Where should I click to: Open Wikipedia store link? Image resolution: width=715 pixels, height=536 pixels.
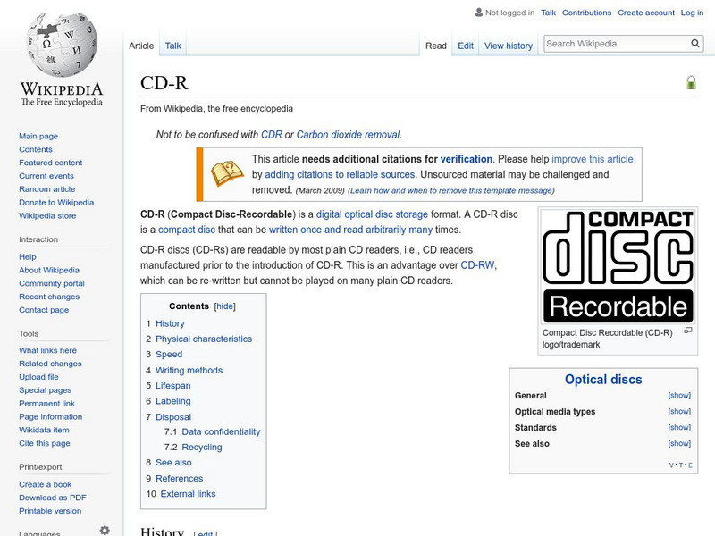click(47, 215)
